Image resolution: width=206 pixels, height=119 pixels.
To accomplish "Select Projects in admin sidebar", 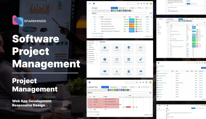I will pos(90,45).
